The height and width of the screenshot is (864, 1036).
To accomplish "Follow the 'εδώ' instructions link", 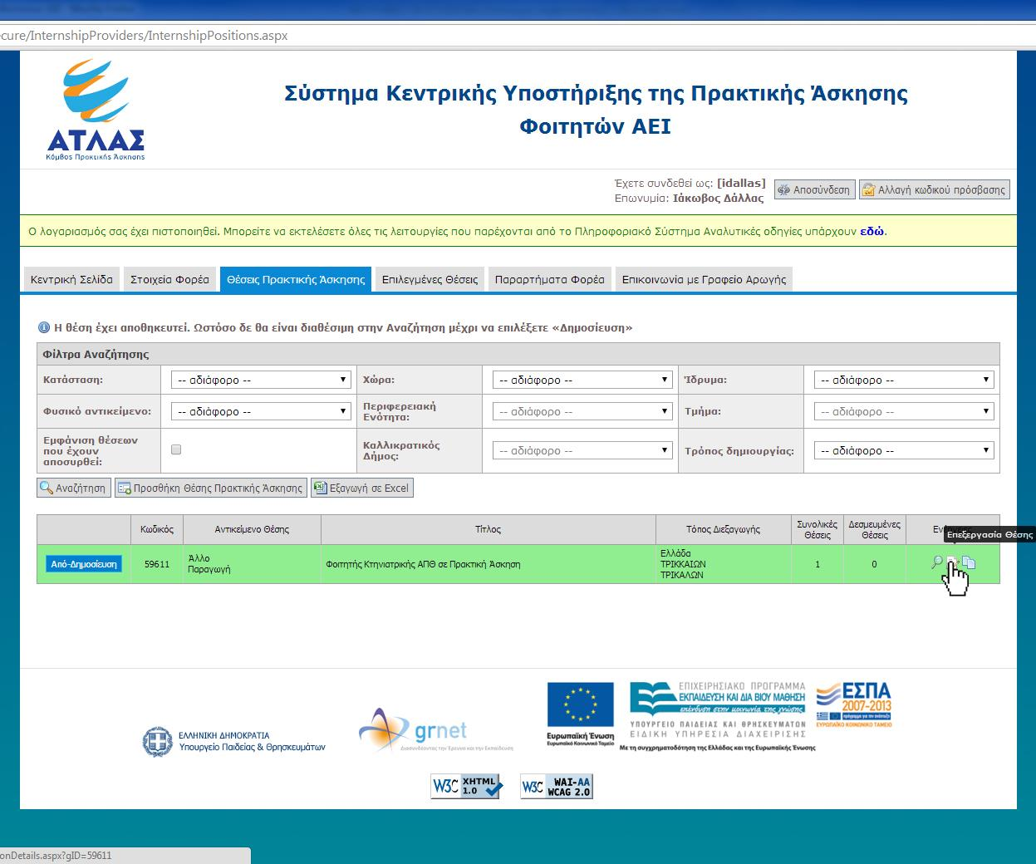I will [872, 231].
